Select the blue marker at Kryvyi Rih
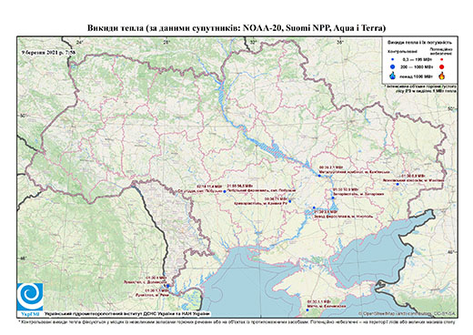The image size is (473, 335). [290, 201]
